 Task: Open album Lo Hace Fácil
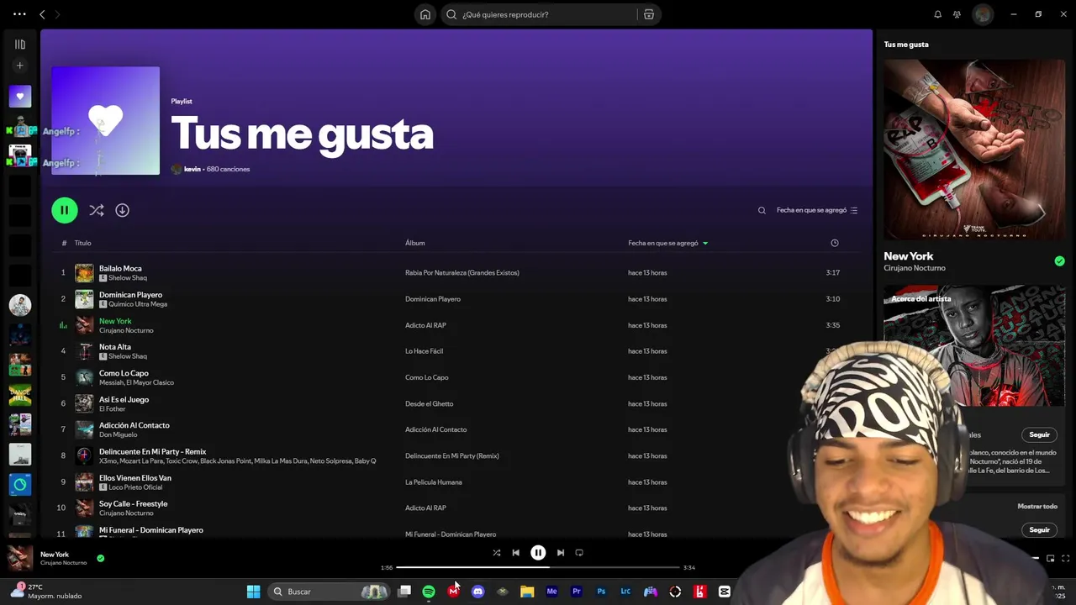(x=424, y=351)
